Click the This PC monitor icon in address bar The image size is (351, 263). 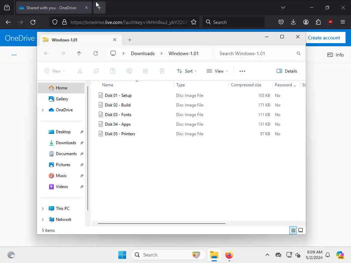(113, 53)
